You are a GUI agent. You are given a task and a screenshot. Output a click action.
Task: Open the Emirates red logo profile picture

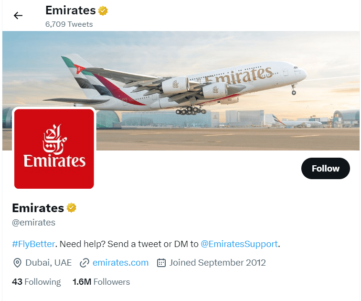pos(54,149)
